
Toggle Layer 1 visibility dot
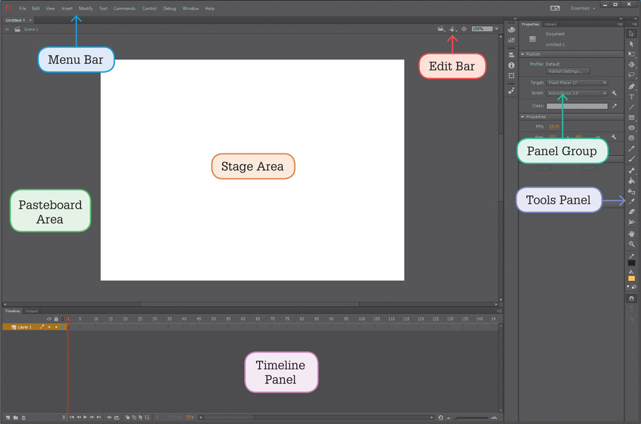tap(49, 327)
